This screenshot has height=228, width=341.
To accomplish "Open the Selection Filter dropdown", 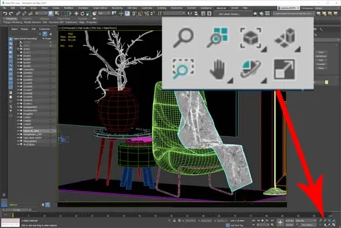I will pos(41,14).
